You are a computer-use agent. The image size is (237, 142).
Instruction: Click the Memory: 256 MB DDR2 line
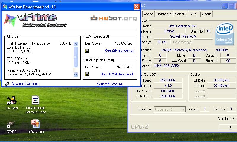(24, 70)
